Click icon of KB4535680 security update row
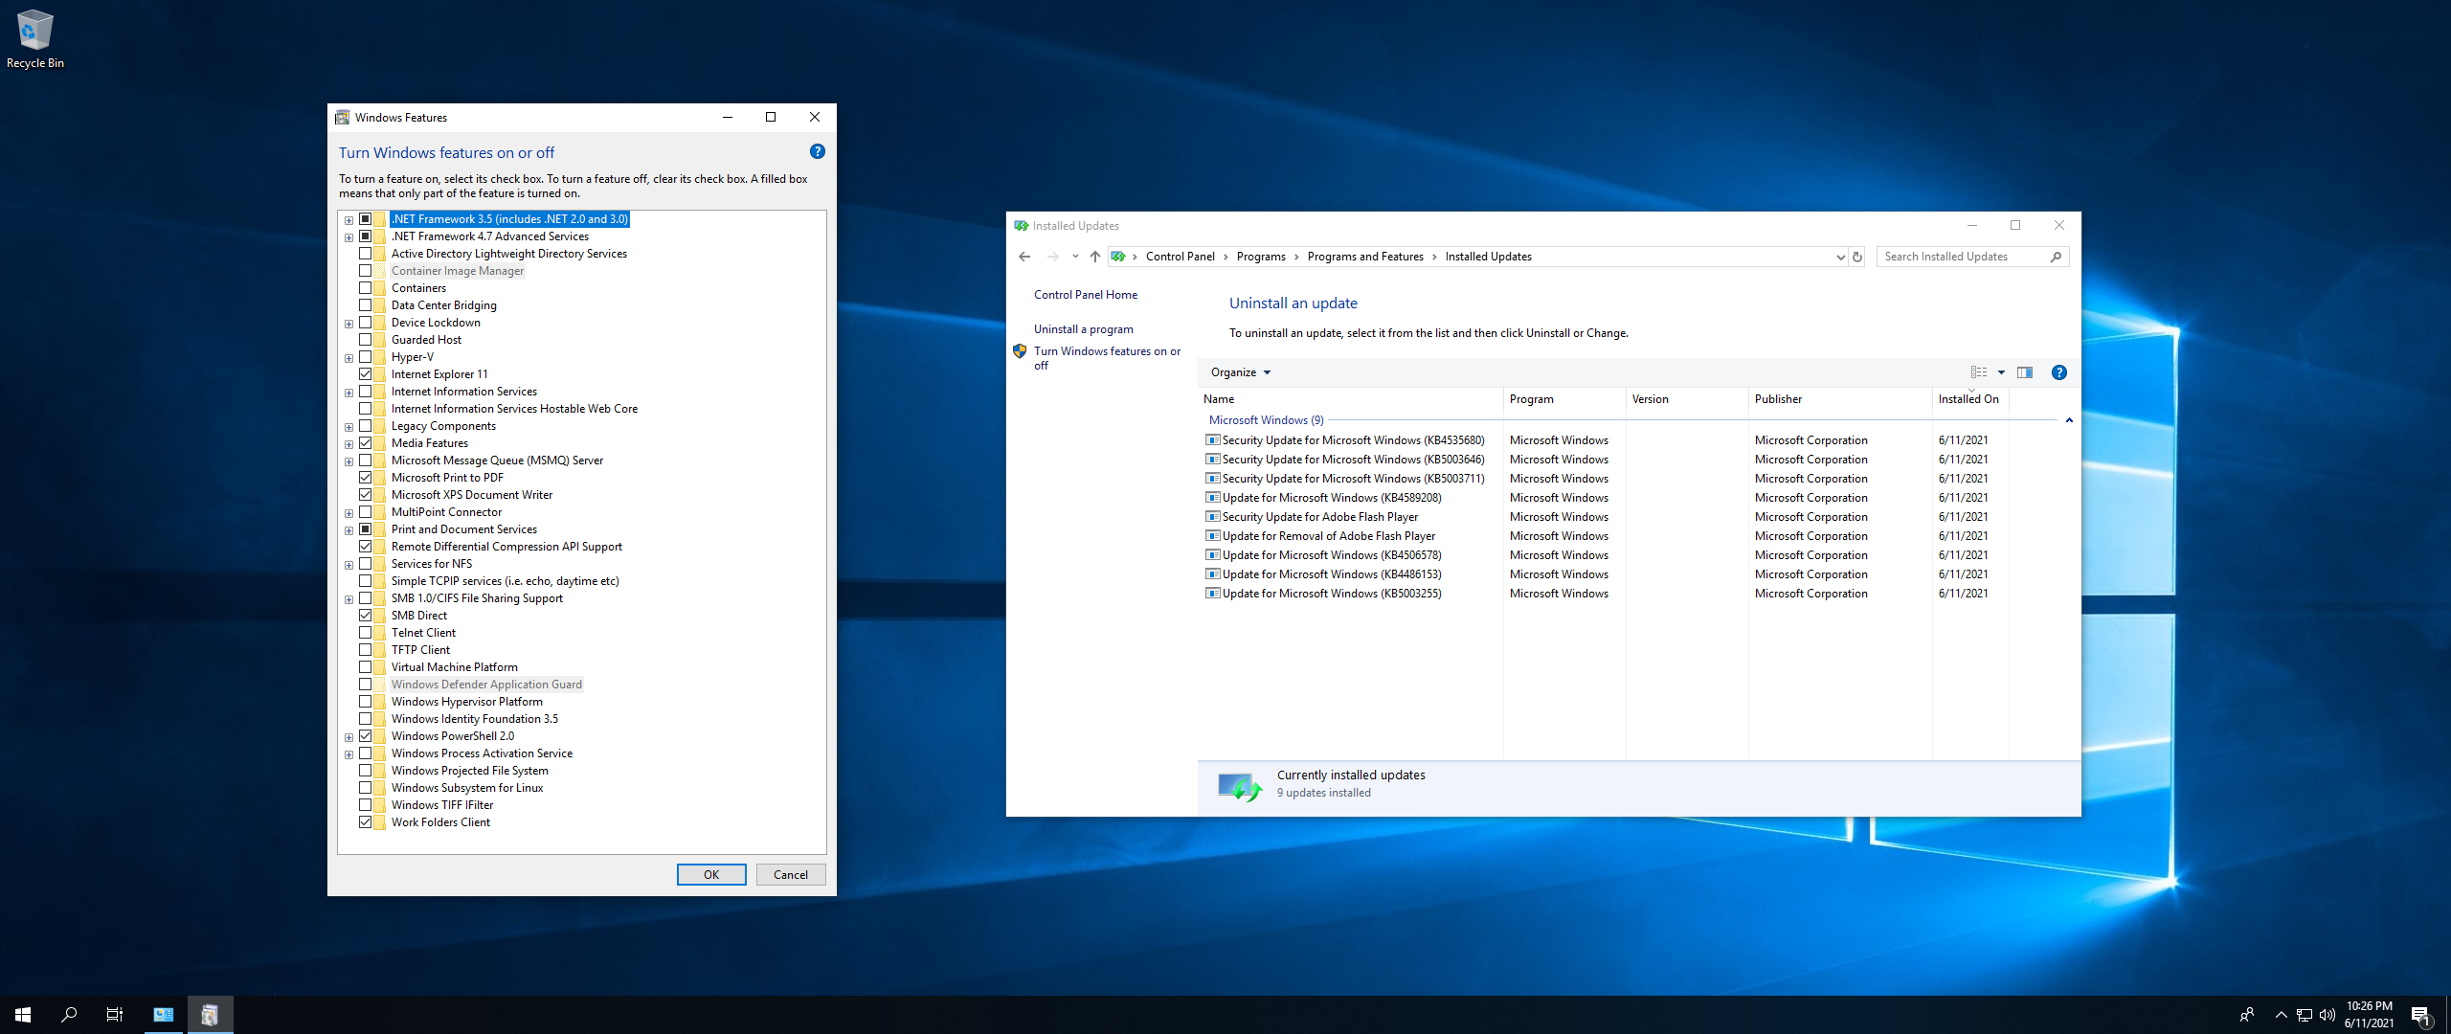The height and width of the screenshot is (1034, 2451). pyautogui.click(x=1212, y=440)
